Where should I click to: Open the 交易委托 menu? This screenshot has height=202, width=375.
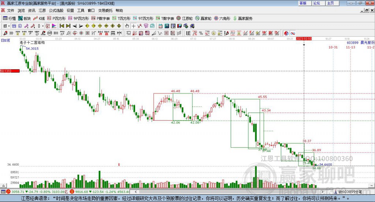105,11
